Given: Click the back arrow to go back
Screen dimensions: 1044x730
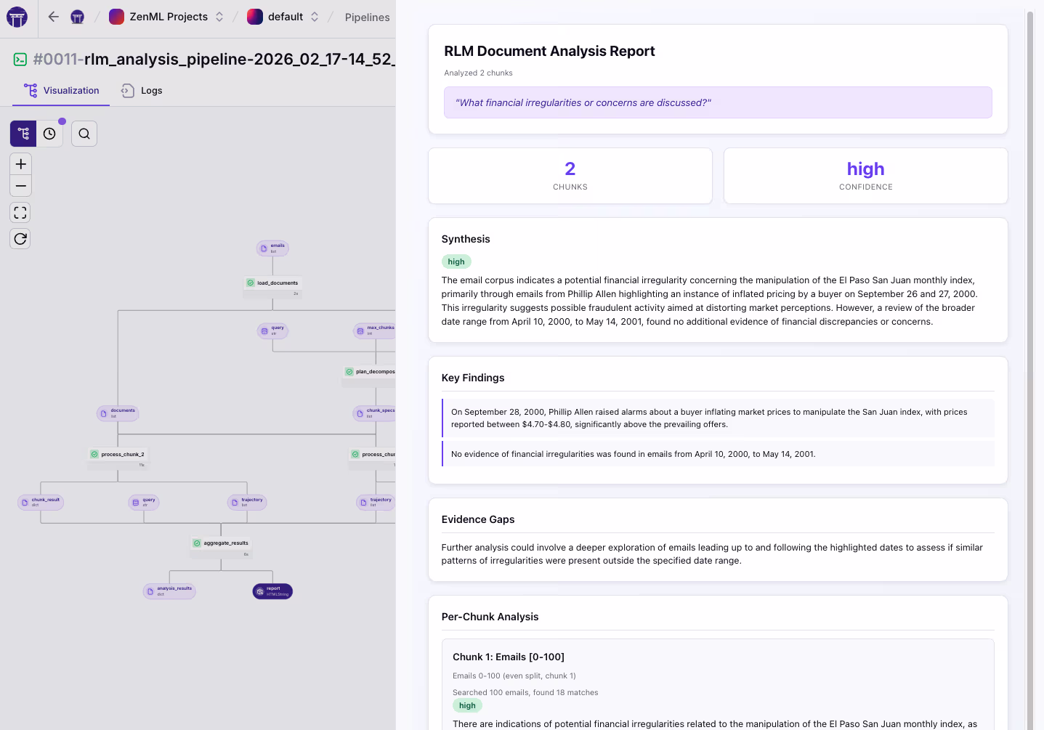Looking at the screenshot, I should click(x=52, y=16).
